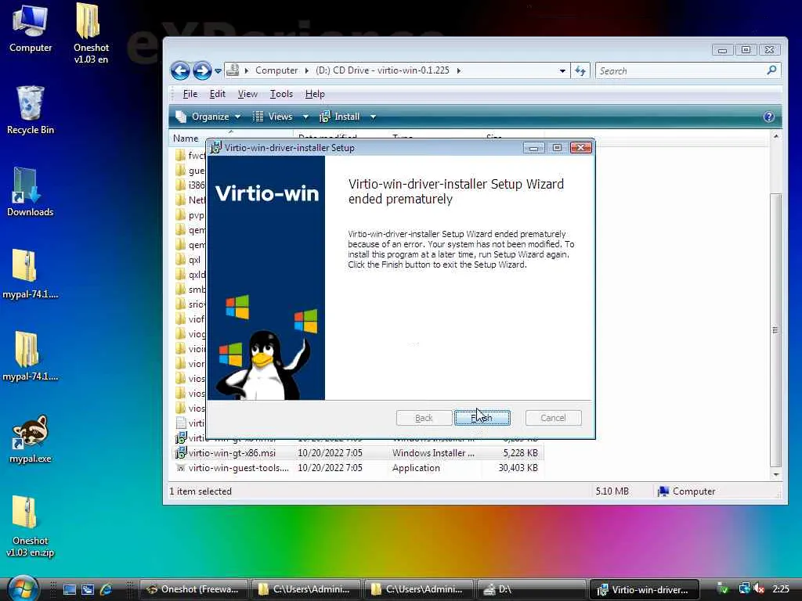Click the volume tray icon
This screenshot has width=802, height=601.
tap(759, 589)
